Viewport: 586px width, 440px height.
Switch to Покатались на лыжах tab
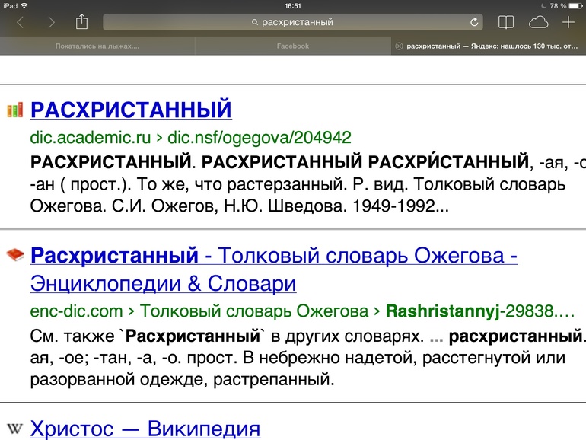coord(97,46)
